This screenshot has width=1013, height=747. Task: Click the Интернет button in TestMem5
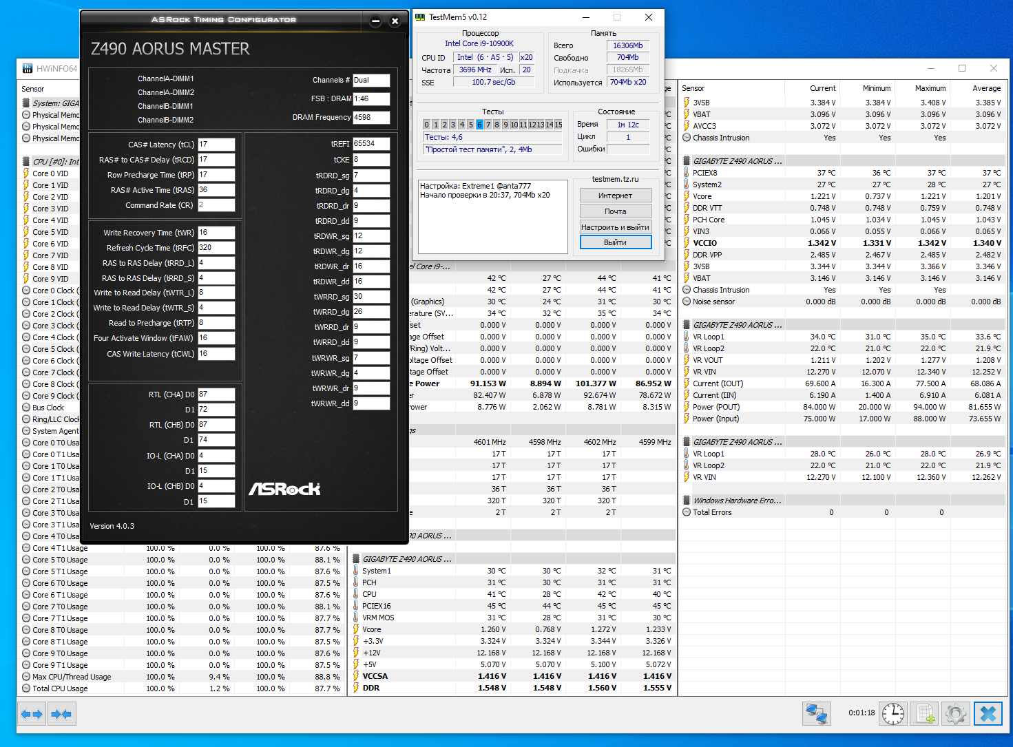pyautogui.click(x=616, y=196)
